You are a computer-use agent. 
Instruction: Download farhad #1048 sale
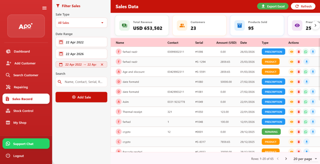coord(313,122)
